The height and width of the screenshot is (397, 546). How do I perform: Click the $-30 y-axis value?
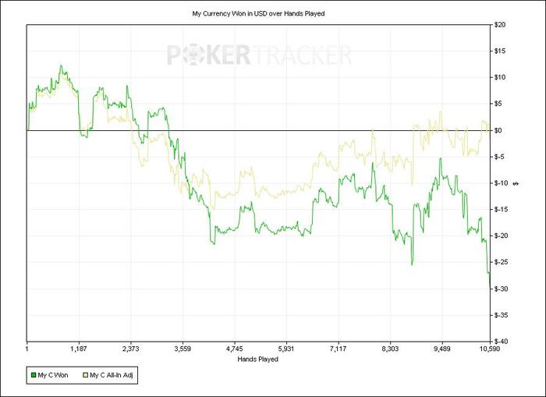coord(501,289)
